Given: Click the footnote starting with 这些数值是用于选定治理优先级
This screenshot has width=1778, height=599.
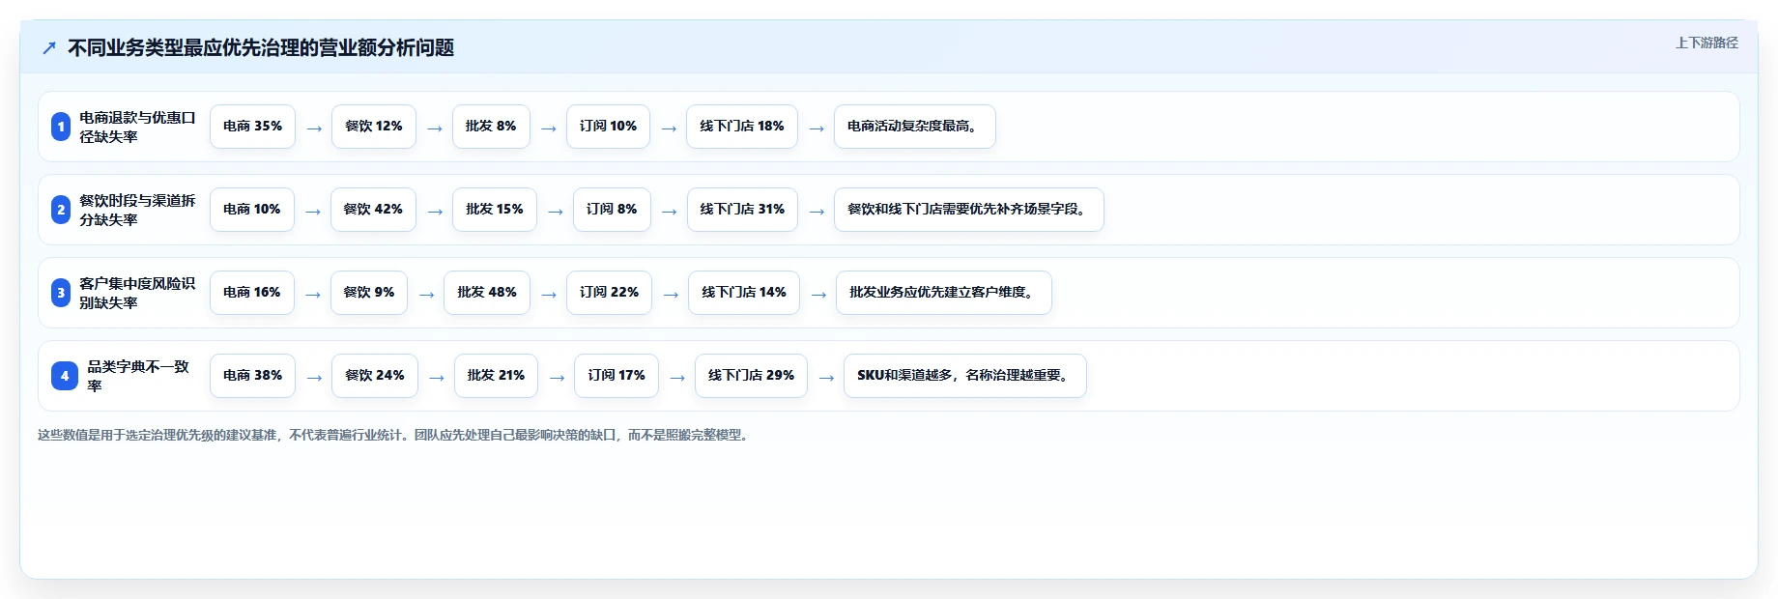Looking at the screenshot, I should [x=395, y=436].
